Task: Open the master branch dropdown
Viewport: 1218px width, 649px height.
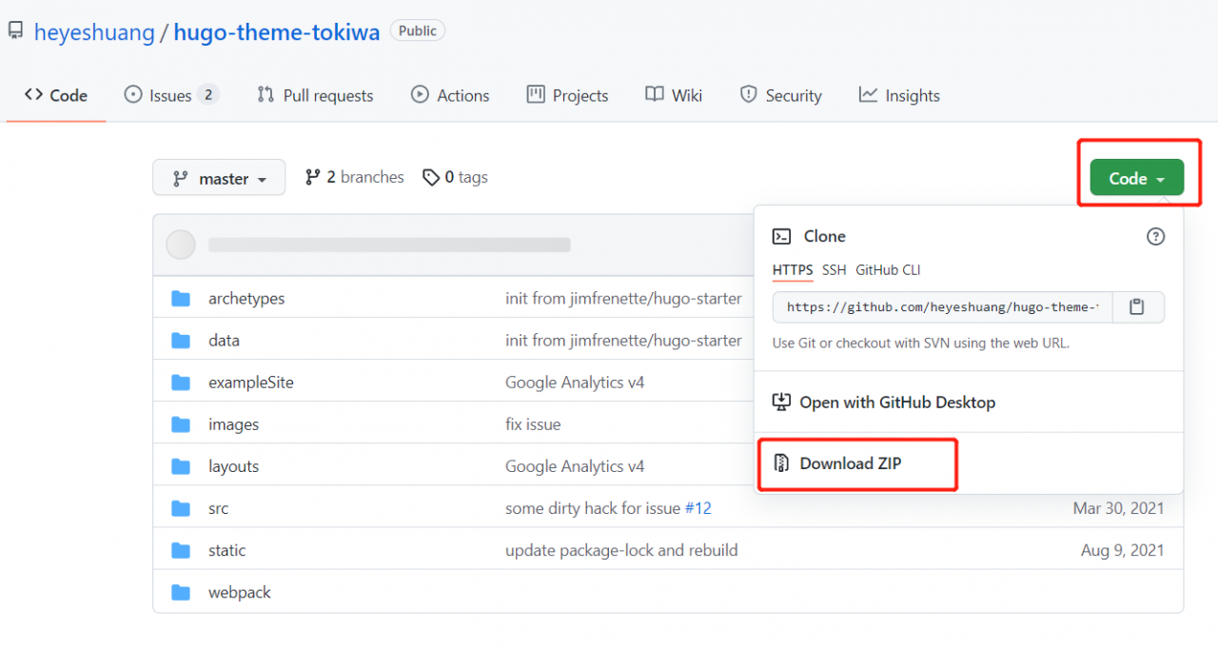Action: pyautogui.click(x=219, y=178)
